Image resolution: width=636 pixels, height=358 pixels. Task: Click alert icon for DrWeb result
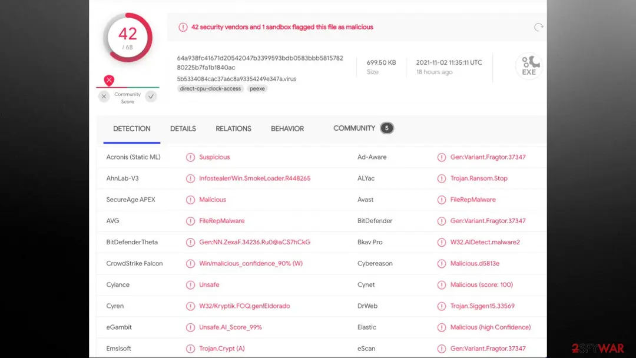click(x=441, y=306)
